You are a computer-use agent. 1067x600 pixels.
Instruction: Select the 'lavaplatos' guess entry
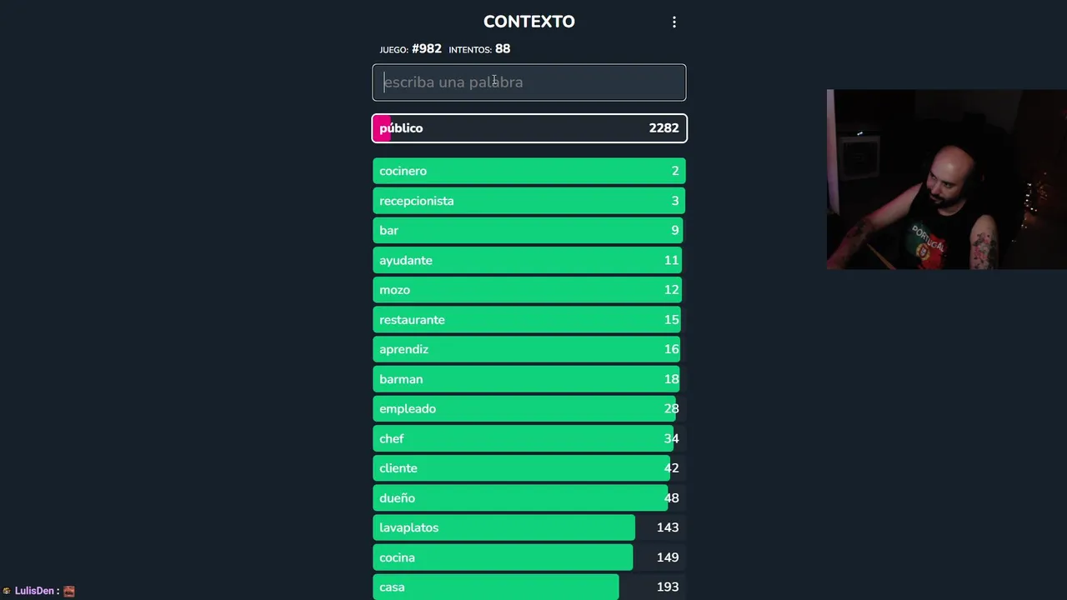(x=529, y=527)
